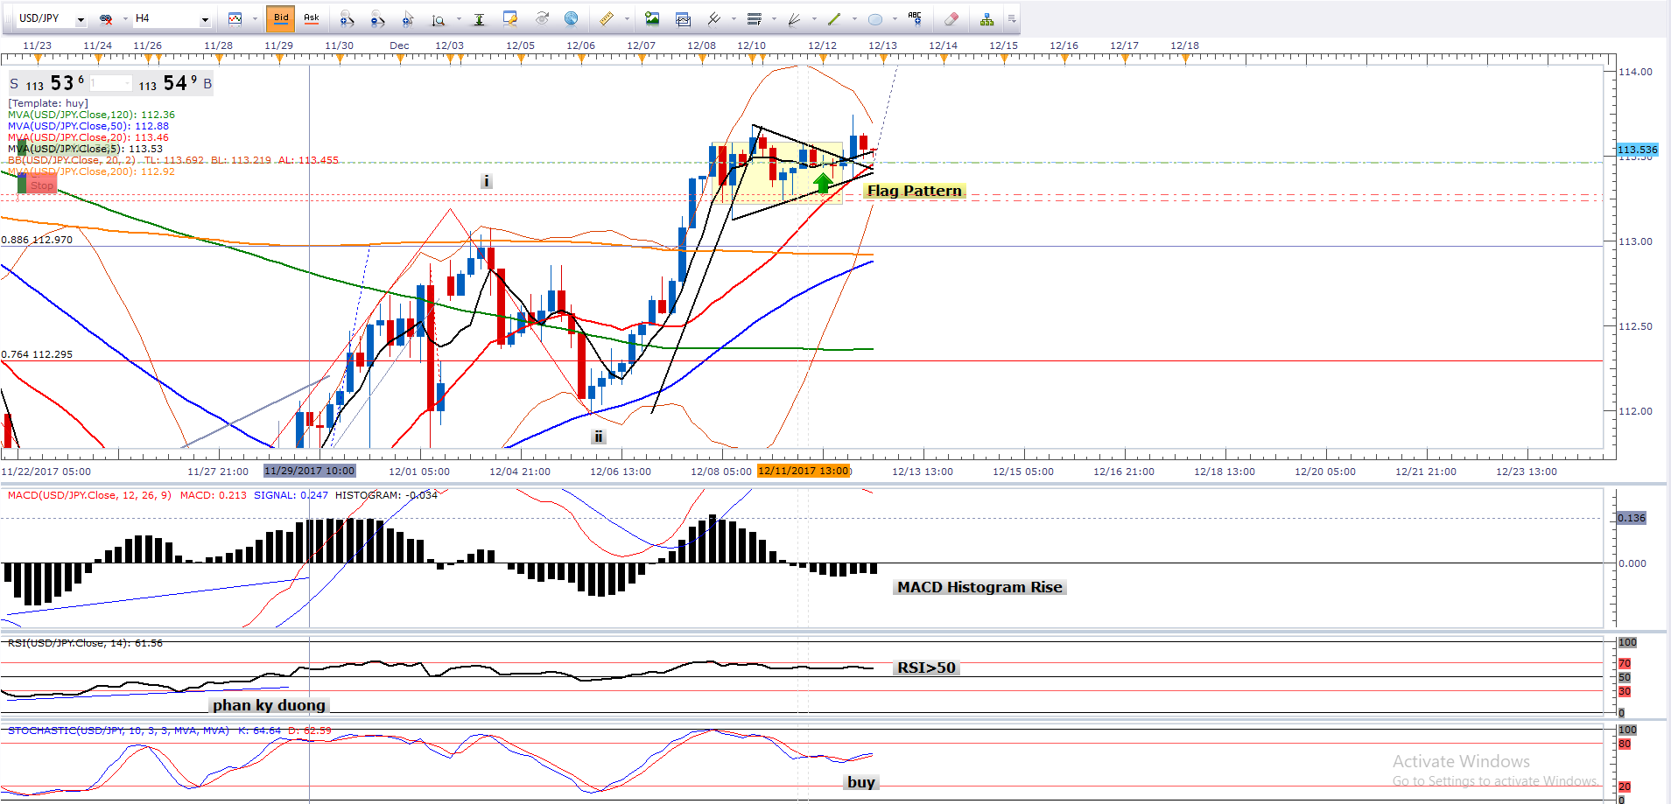Click the S sell price button

[14, 84]
